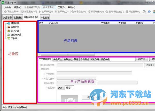
Task: Open the 详细描述 tab
Action: pos(84,59)
